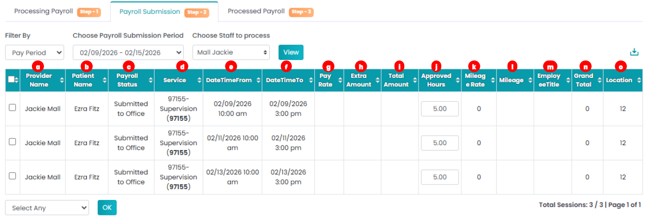Sort by DateTimeFrom column arrows
The image size is (648, 219).
click(258, 80)
